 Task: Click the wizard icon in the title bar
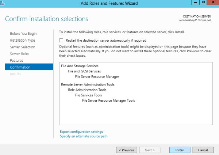[3, 3]
